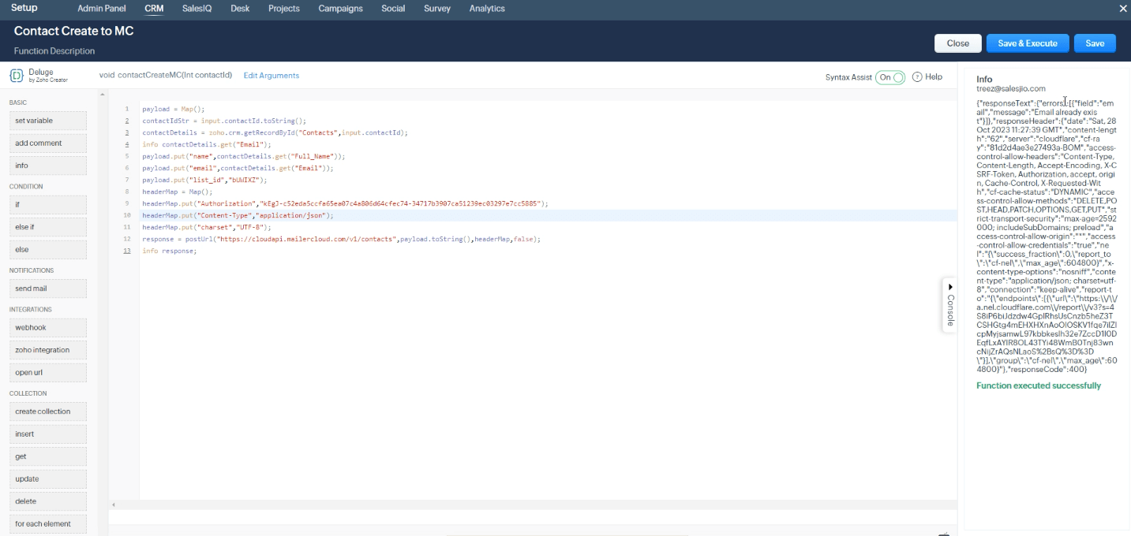Select the "webhook" integration task
The image size is (1131, 536).
(x=47, y=327)
